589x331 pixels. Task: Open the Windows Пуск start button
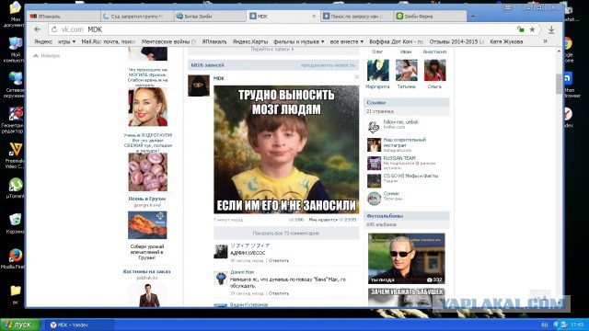pos(20,325)
